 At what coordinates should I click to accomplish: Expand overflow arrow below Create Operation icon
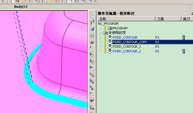click(x=91, y=47)
